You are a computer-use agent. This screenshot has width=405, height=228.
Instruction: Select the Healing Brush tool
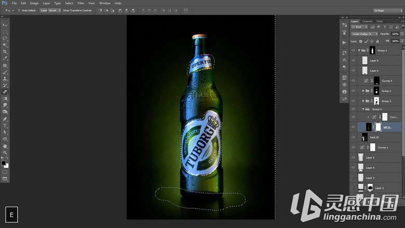click(5, 65)
